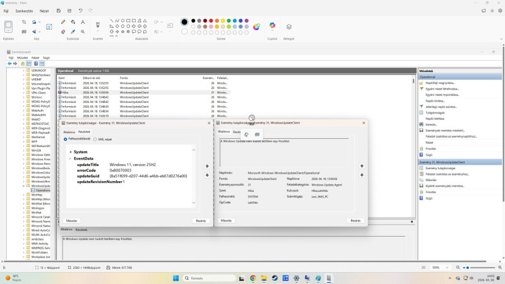Choose the Oval shape
Image resolution: width=505 pixels, height=284 pixels.
(122, 21)
